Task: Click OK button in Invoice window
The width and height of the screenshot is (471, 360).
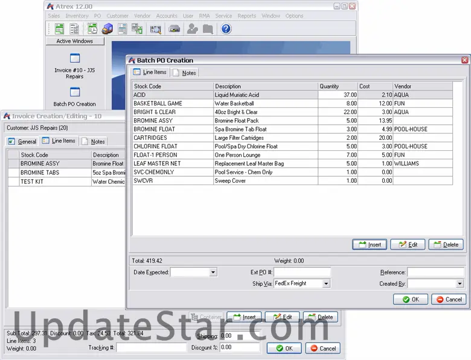Action: tap(284, 349)
